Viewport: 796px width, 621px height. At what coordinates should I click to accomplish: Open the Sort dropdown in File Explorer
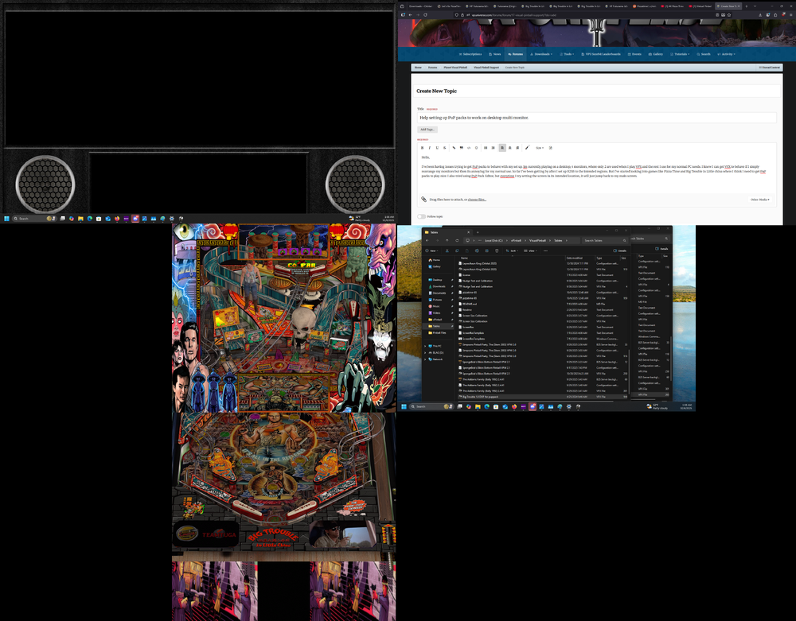pyautogui.click(x=512, y=250)
